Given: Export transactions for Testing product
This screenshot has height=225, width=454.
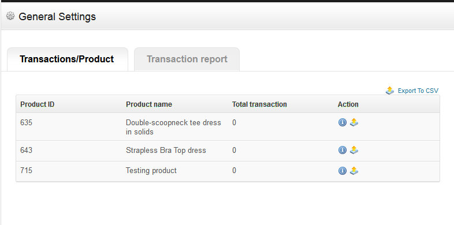Looking at the screenshot, I should pos(354,171).
